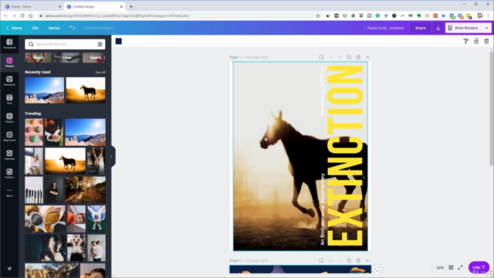Open the browser menu three dots
The height and width of the screenshot is (278, 494).
click(489, 15)
